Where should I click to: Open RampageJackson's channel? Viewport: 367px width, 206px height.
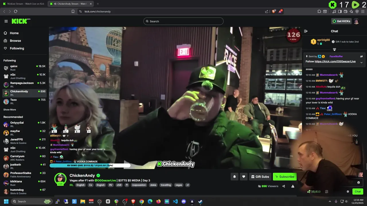pos(24,84)
